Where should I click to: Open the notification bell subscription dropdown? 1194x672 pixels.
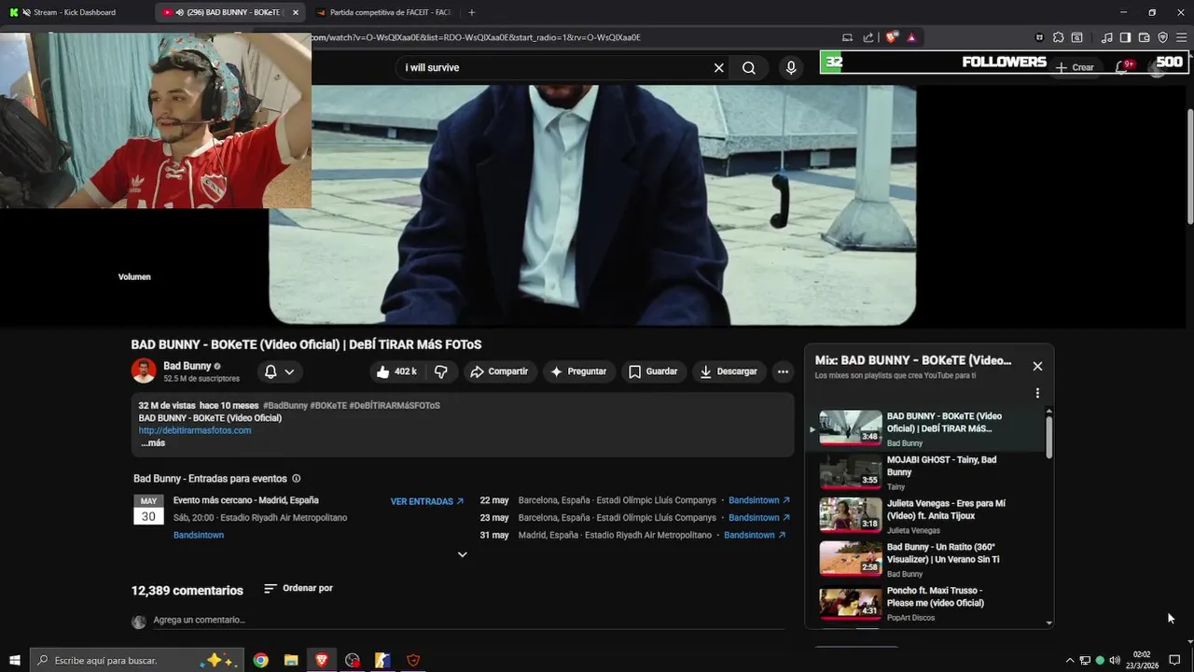pyautogui.click(x=279, y=371)
